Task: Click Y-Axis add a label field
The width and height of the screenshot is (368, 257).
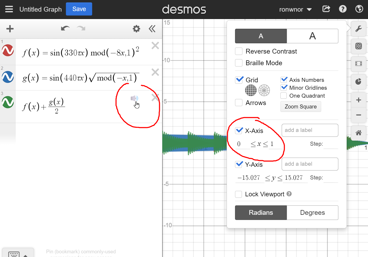Action: tap(310, 164)
